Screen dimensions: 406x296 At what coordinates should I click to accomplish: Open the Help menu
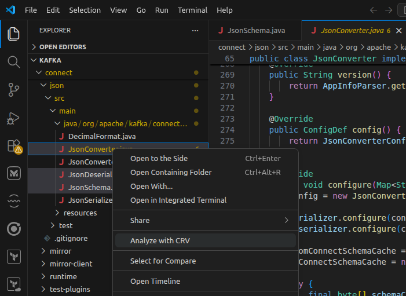tap(225, 10)
